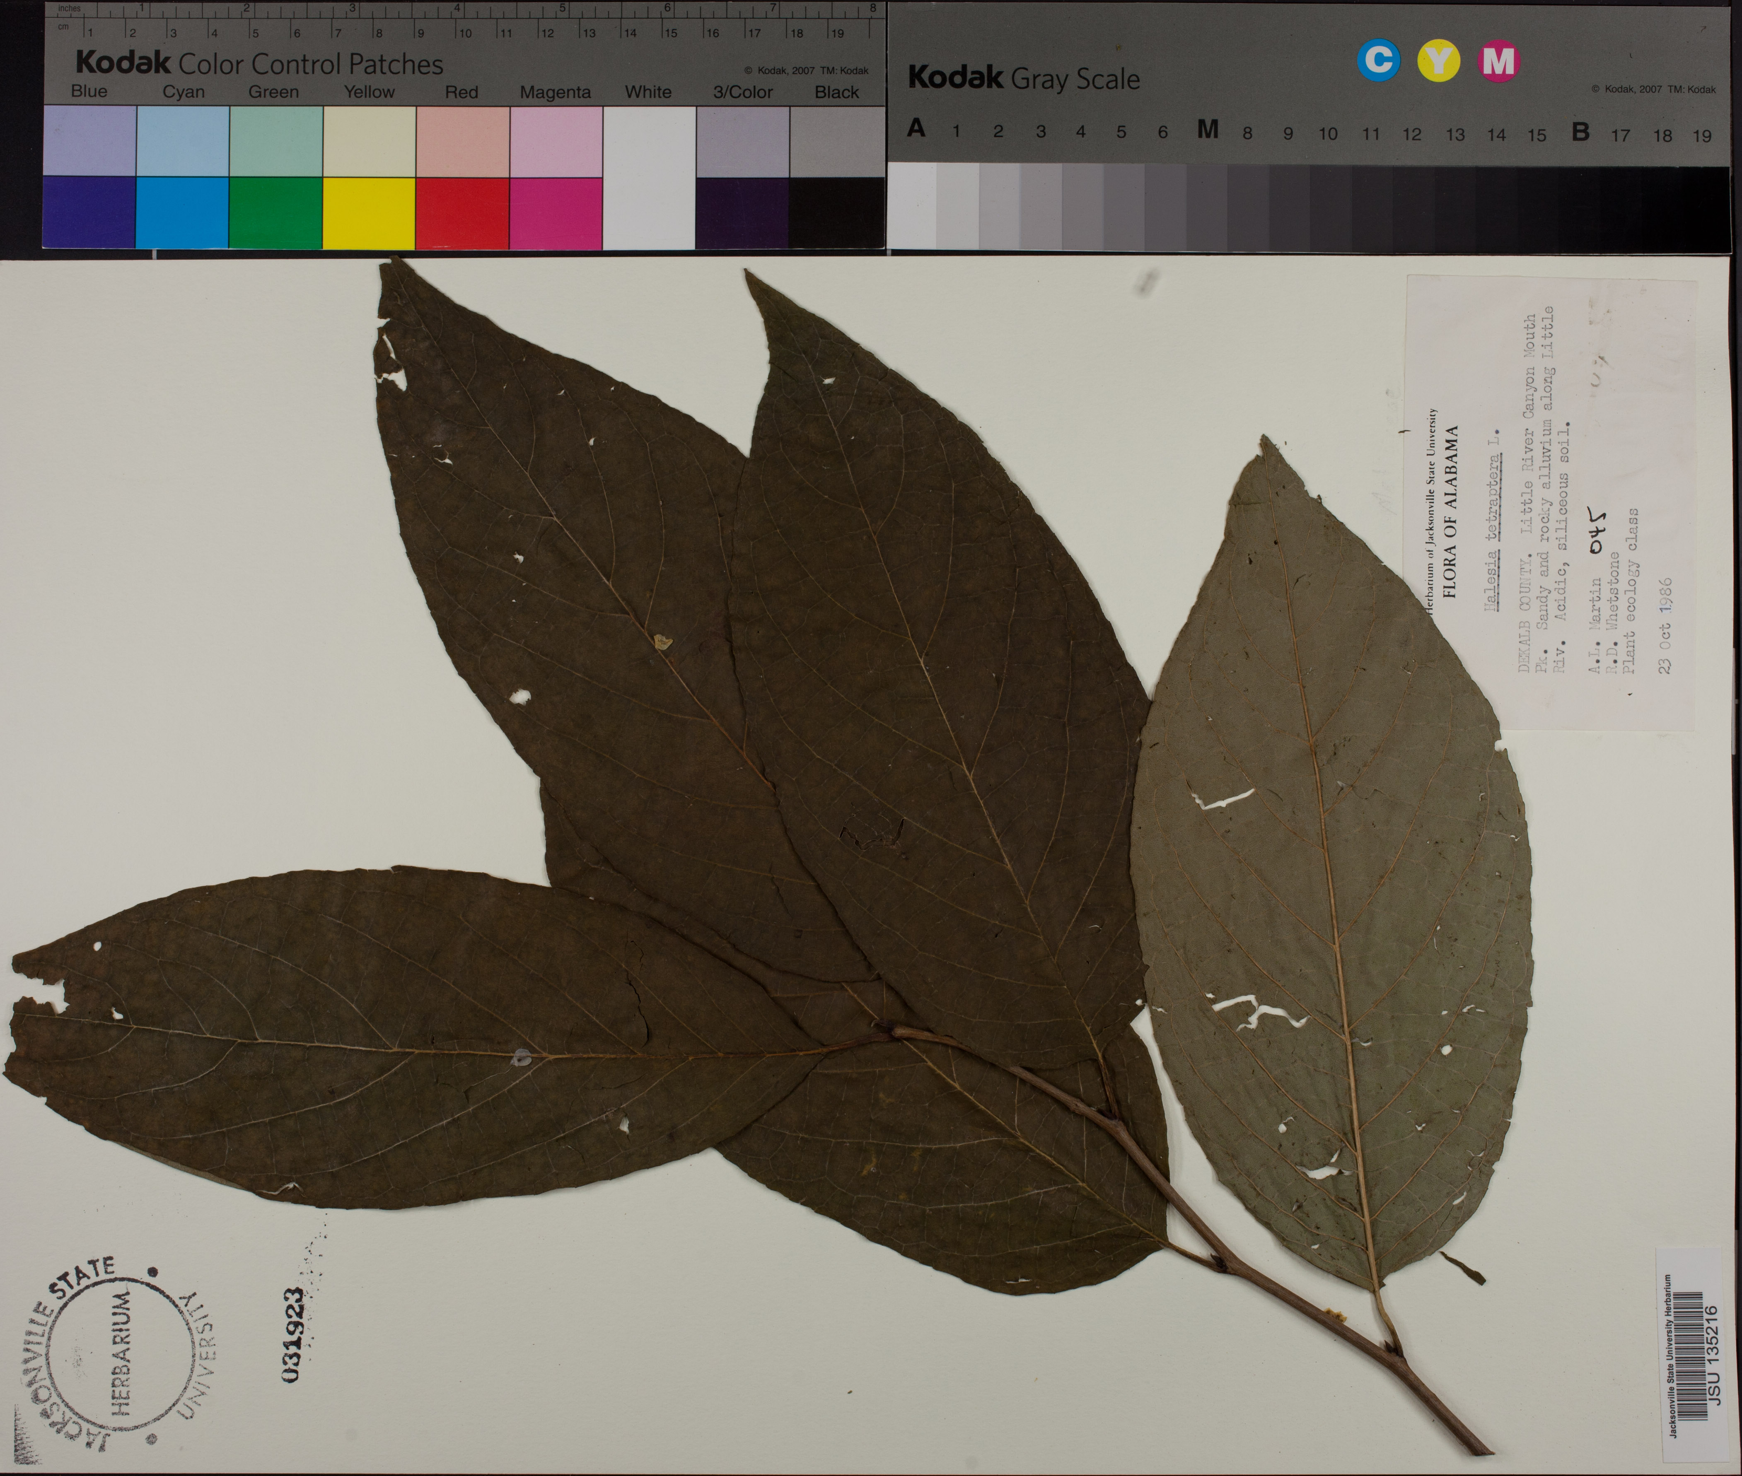Click the 'Black' column label

837,92
